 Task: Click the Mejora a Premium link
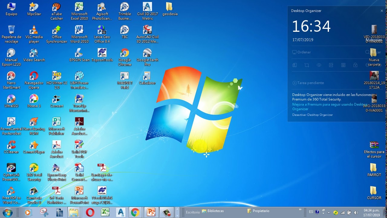pos(330,107)
